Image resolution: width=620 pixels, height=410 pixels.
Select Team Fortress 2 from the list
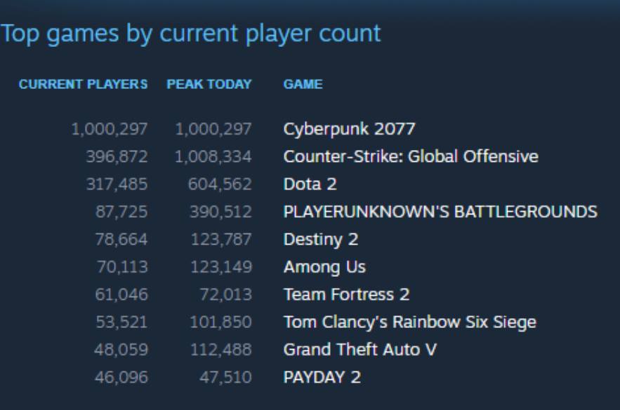[x=346, y=295]
